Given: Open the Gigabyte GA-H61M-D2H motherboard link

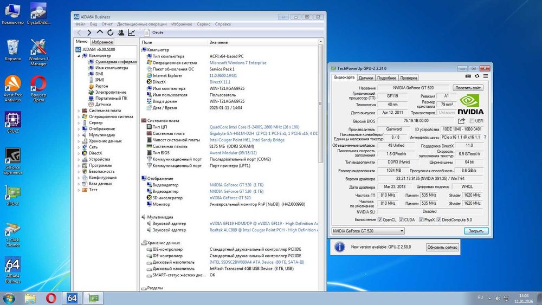Looking at the screenshot, I should tap(264, 133).
